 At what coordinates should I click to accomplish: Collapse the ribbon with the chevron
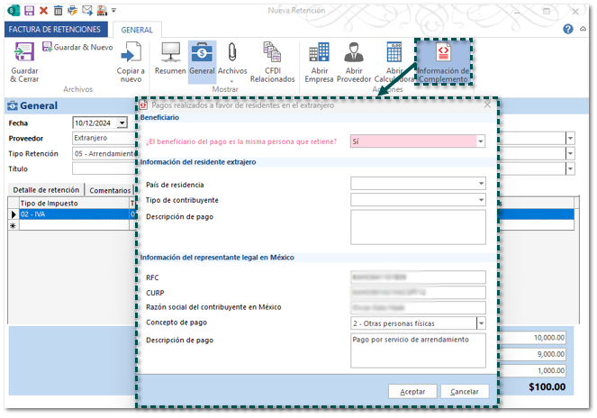point(583,29)
